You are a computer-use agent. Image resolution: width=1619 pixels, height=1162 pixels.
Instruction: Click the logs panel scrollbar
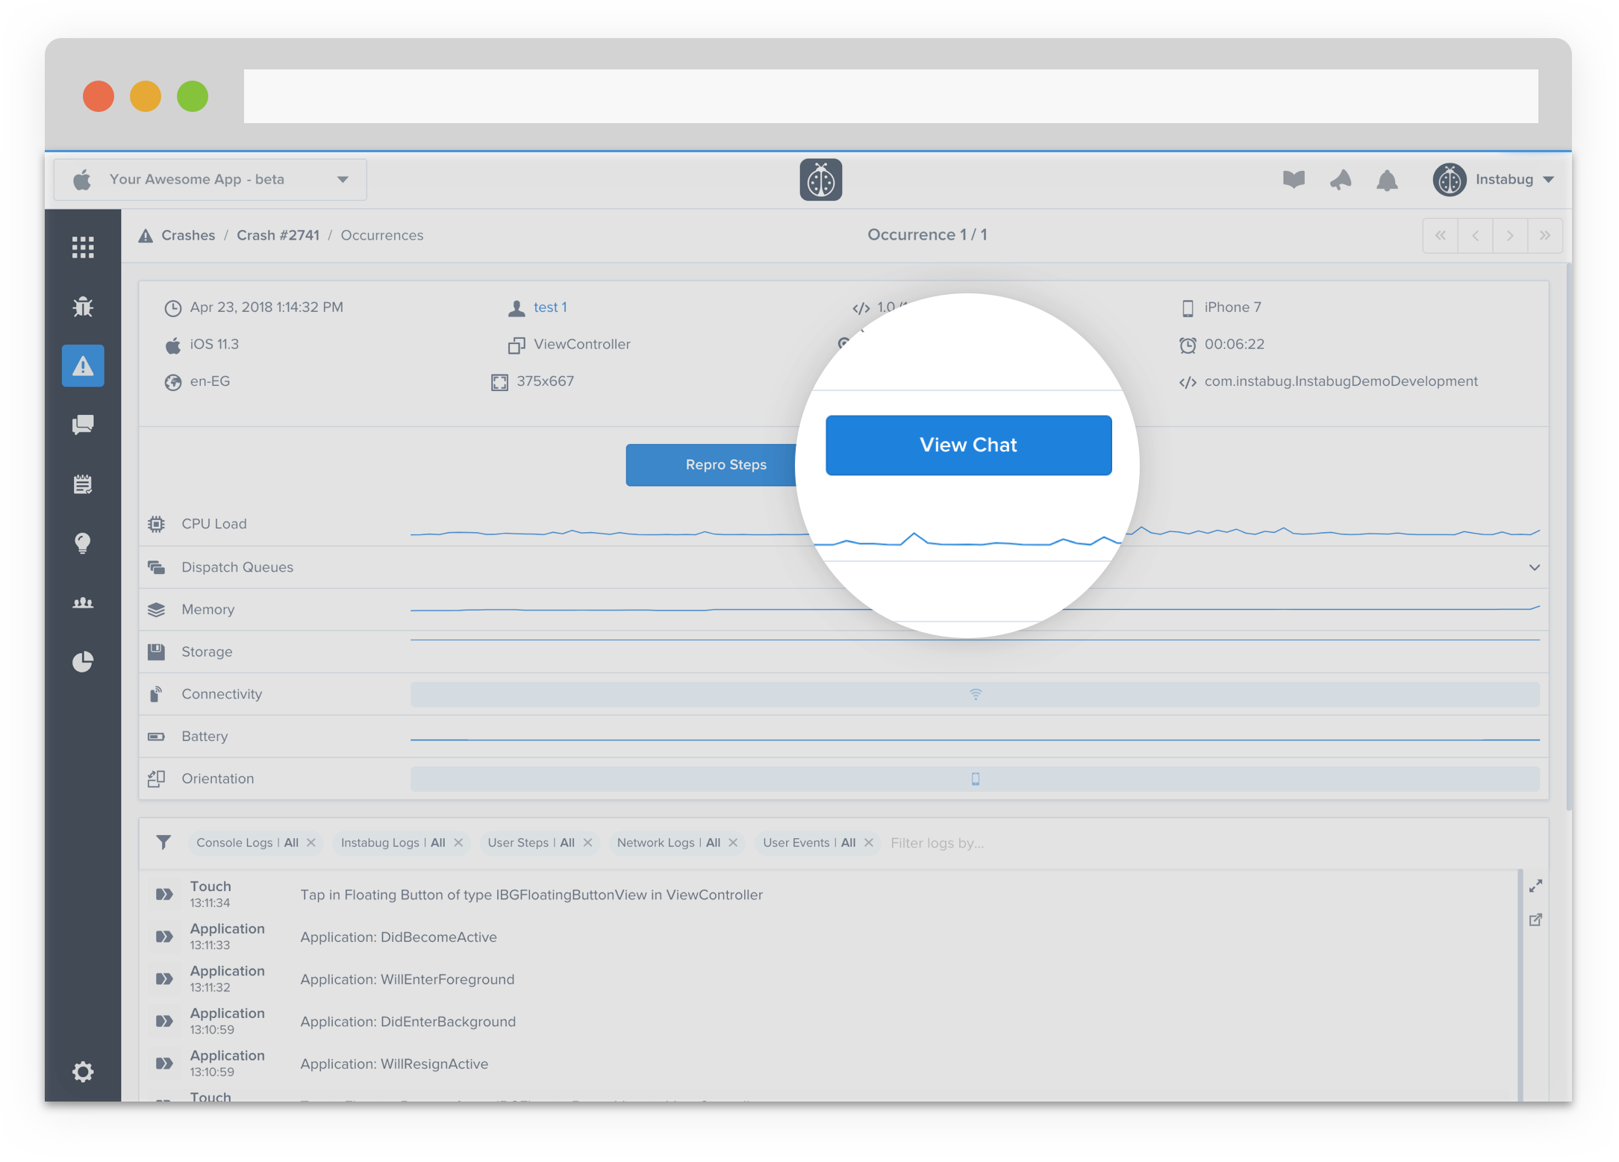(1520, 985)
